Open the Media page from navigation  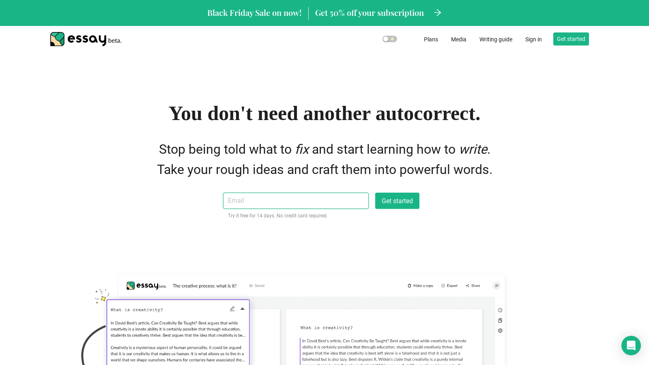click(x=458, y=39)
